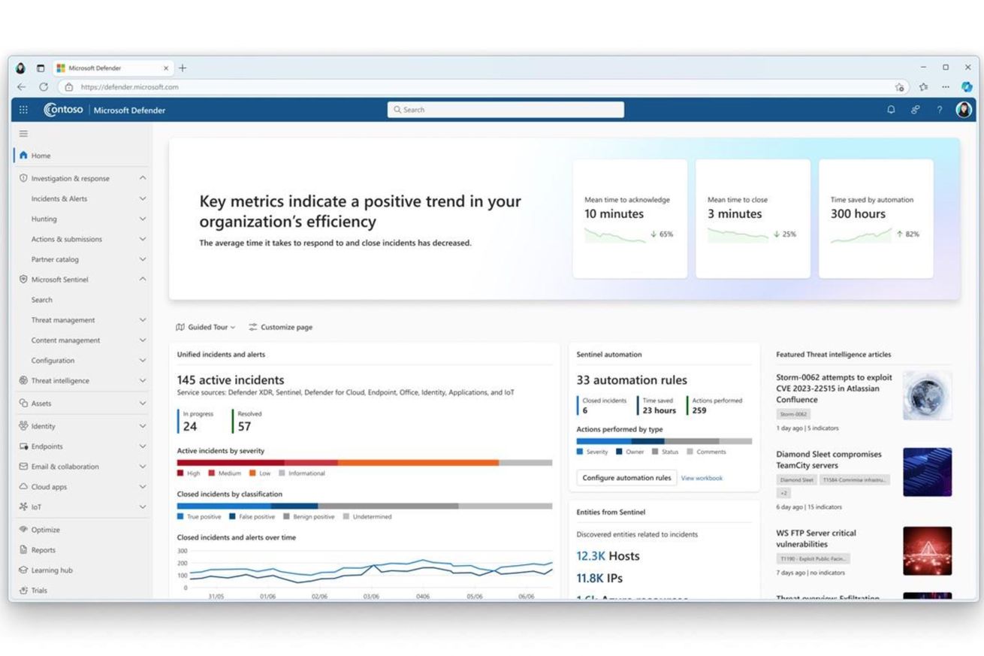The image size is (984, 656).
Task: Click the Assets icon in the sidebar
Action: (x=23, y=404)
